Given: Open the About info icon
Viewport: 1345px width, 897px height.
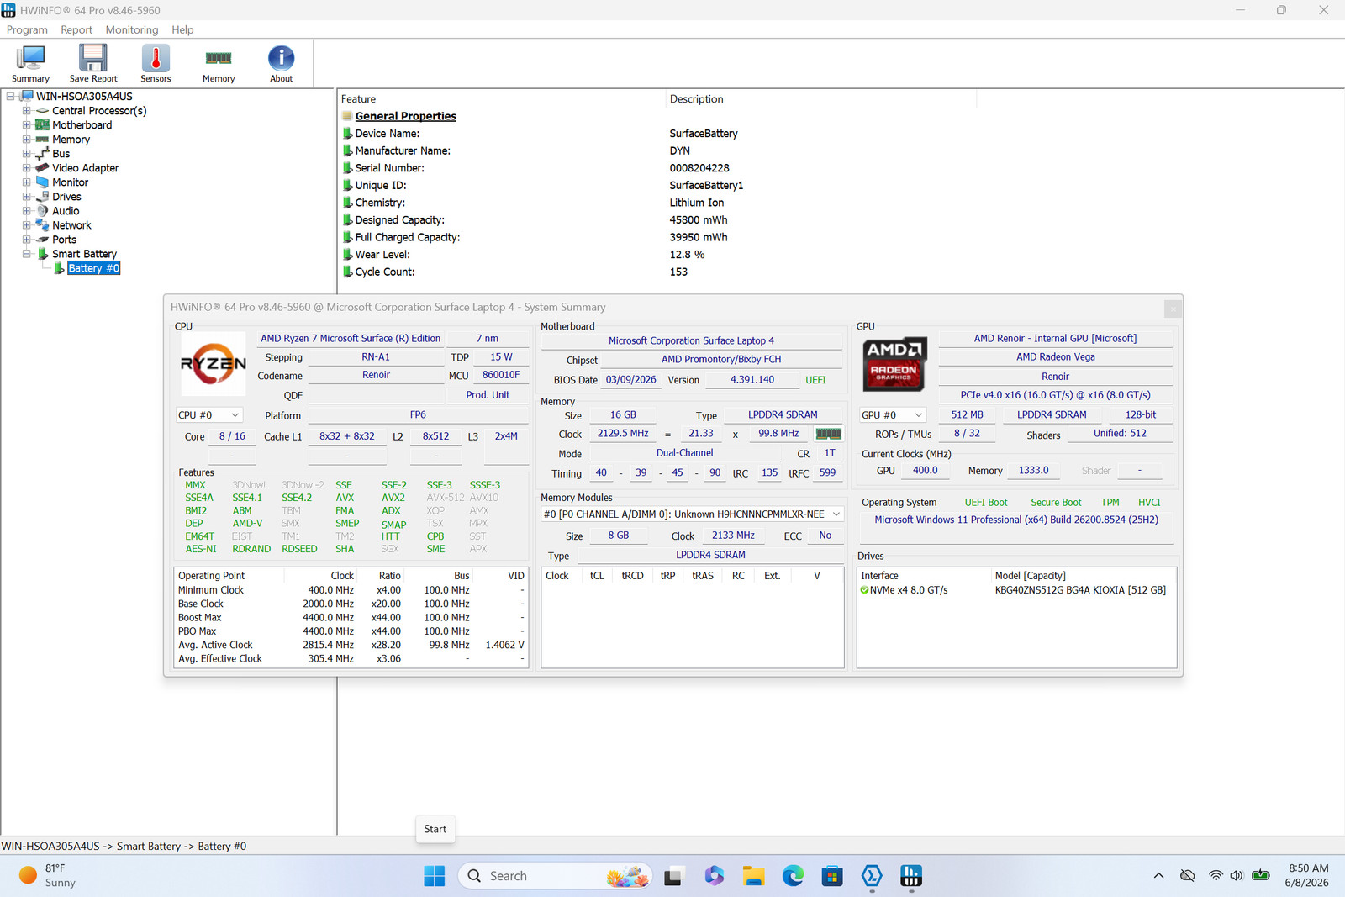Looking at the screenshot, I should [282, 64].
